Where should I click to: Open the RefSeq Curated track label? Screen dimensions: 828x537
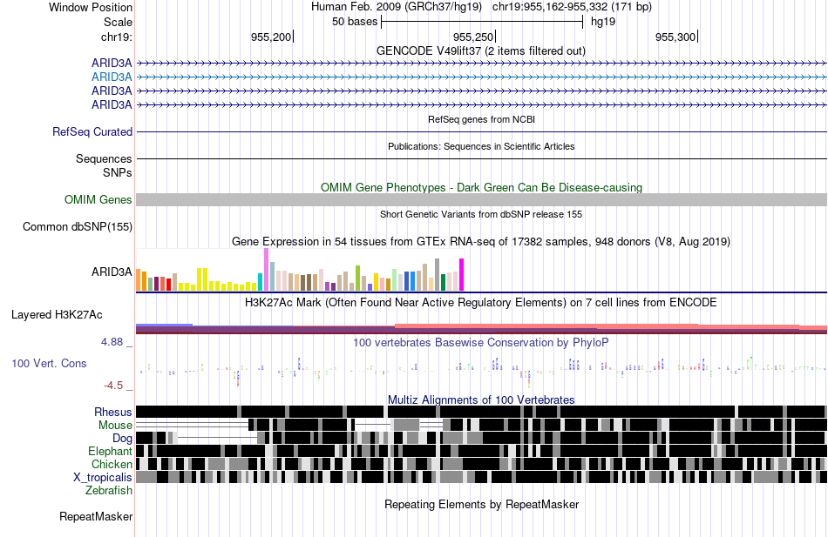92,132
